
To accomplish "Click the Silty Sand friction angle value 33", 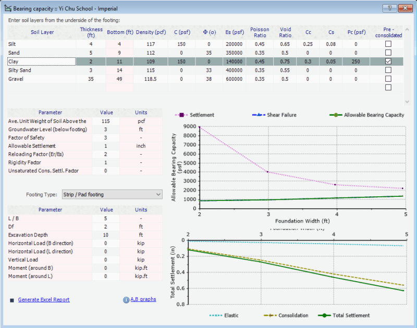I will click(x=209, y=70).
